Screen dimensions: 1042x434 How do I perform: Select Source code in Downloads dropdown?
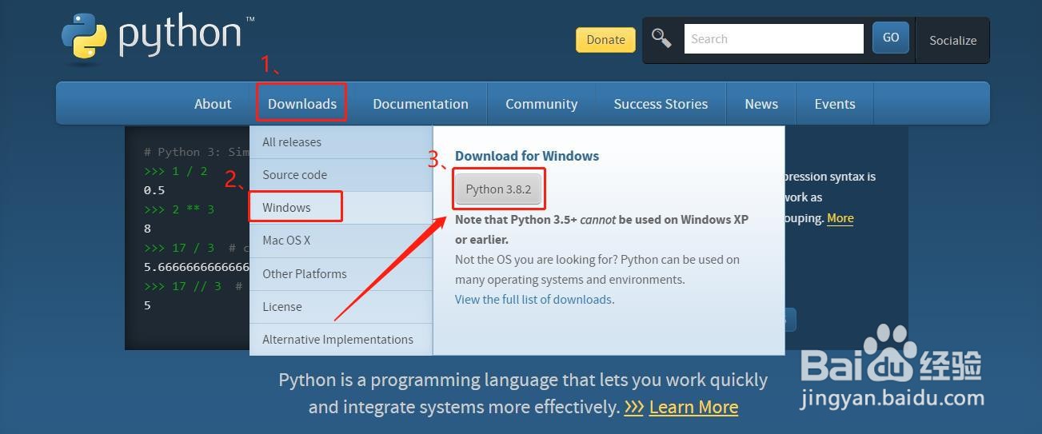point(341,175)
